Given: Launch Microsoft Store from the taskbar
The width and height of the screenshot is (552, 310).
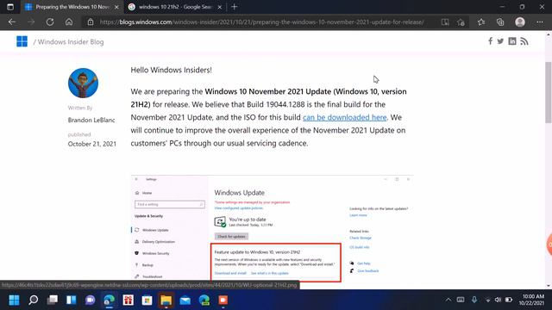Looking at the screenshot, I should 147,301.
